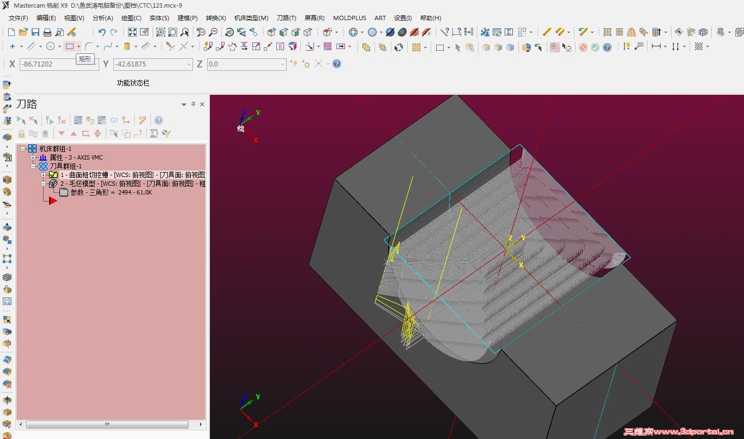
Task: Lock selected operations with padlock icon
Action: 21,133
